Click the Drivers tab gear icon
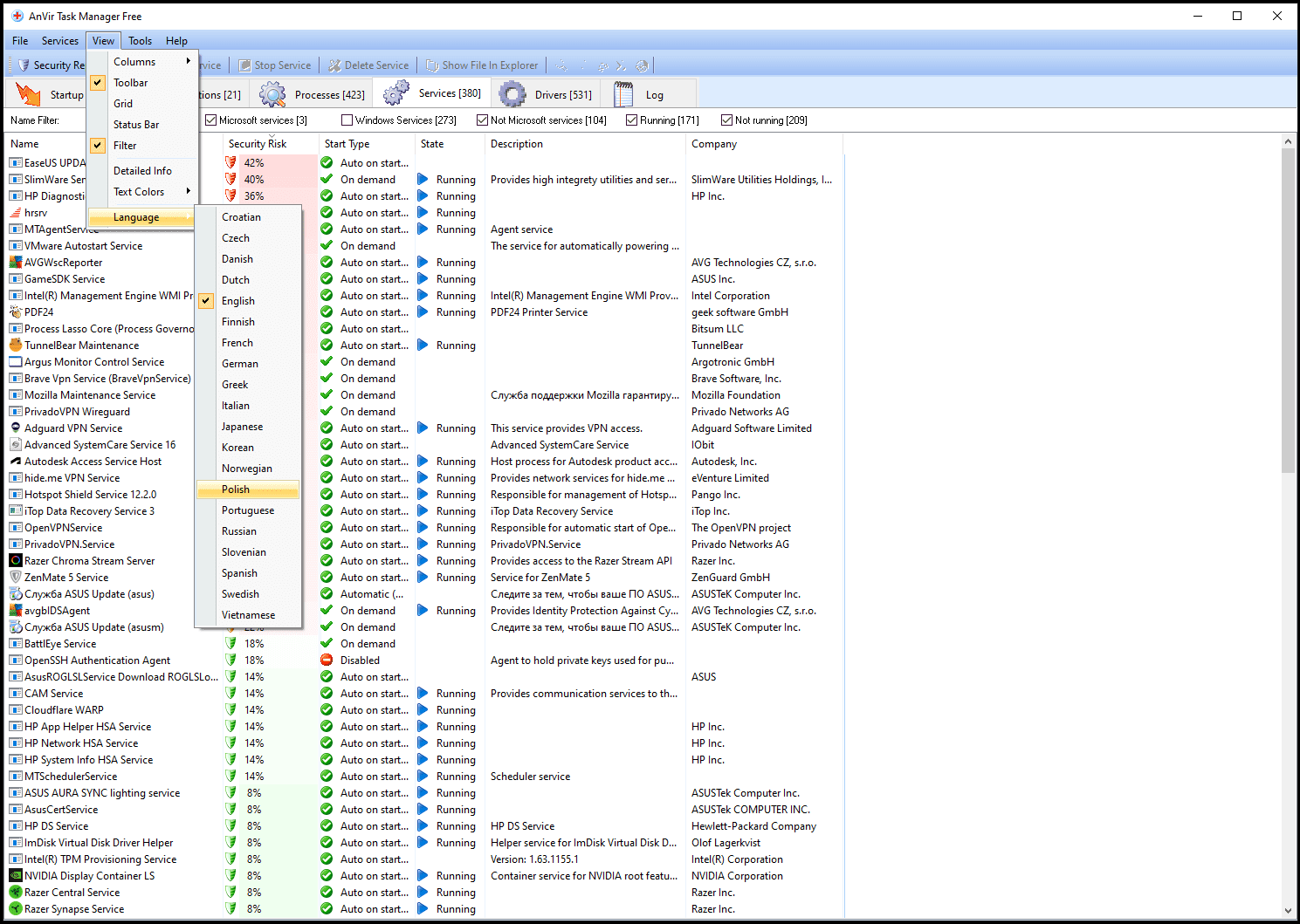The image size is (1300, 924). [512, 94]
